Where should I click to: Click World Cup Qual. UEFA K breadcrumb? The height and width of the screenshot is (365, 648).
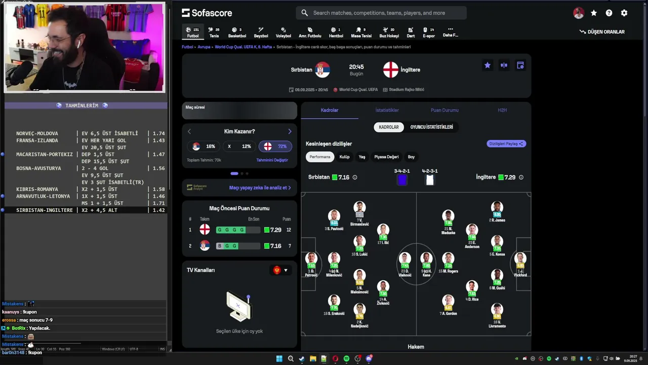(244, 47)
